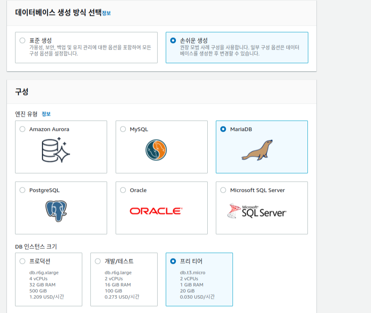
Task: Choose the PostgreSQL engine radio button
Action: coord(22,190)
